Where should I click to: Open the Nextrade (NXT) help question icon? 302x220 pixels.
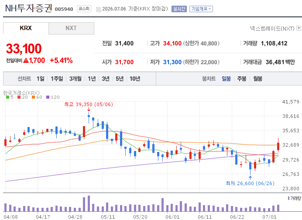click(x=299, y=28)
